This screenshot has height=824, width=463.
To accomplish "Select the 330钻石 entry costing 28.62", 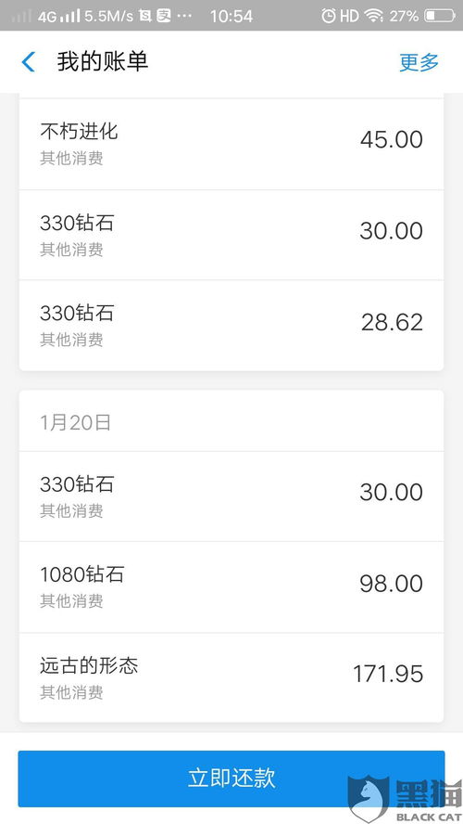I will pos(231,326).
